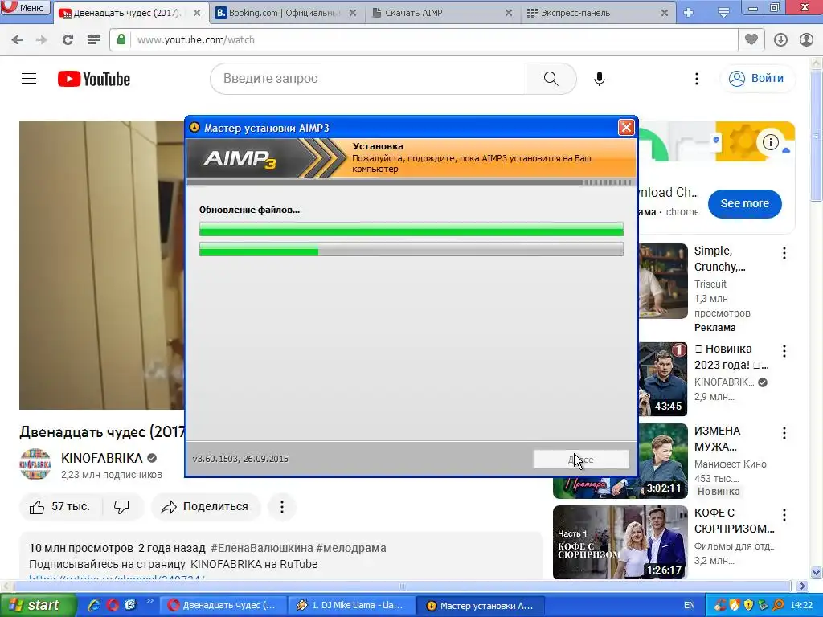
Task: Close the Booking.com tab
Action: [353, 13]
